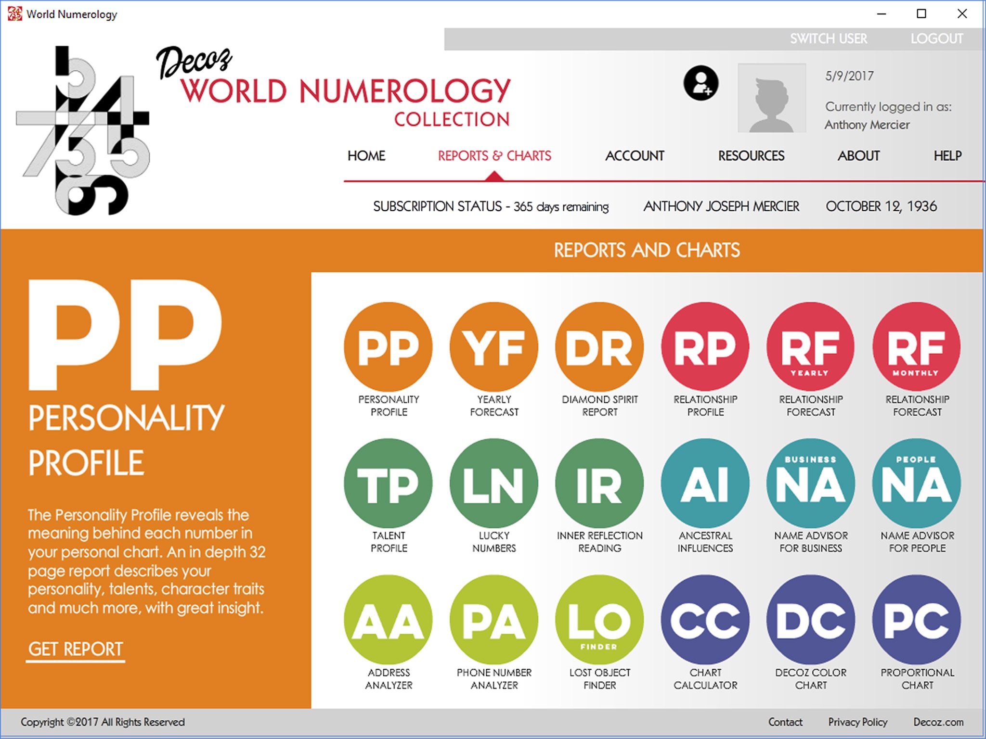
Task: Select the RF Monthly Relationship Forecast icon
Action: [x=917, y=346]
